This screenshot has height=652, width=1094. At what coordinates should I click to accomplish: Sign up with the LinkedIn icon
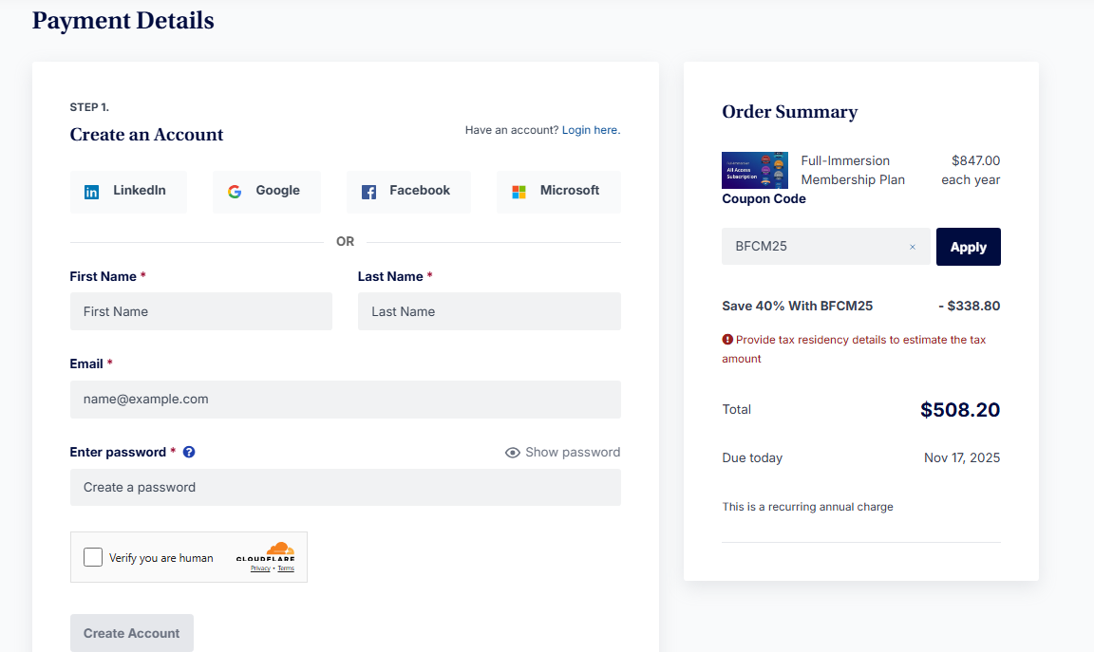91,190
